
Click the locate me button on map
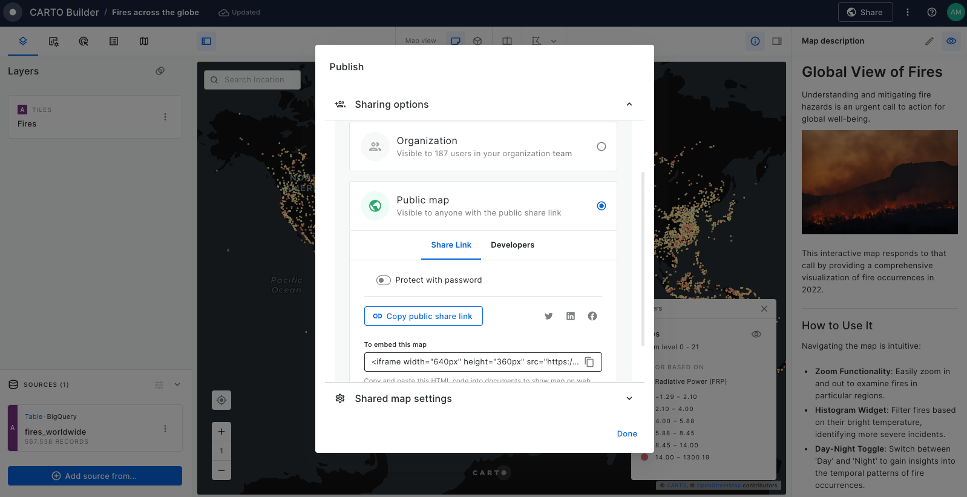pyautogui.click(x=221, y=400)
